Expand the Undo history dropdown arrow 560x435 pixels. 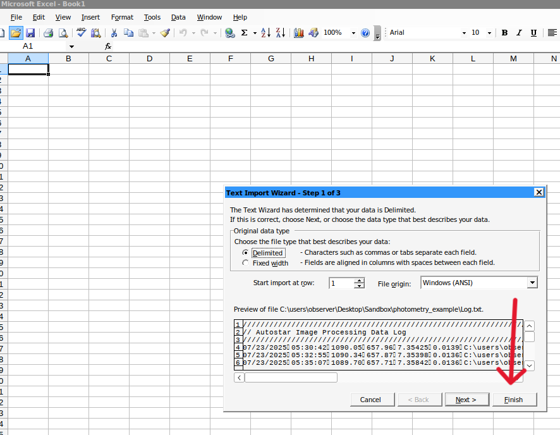pos(193,33)
